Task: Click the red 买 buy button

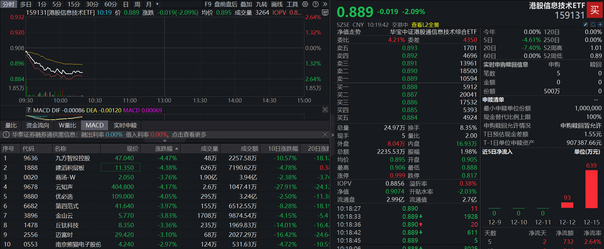Action: pos(594,10)
